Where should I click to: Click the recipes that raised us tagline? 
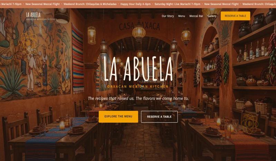(138, 98)
